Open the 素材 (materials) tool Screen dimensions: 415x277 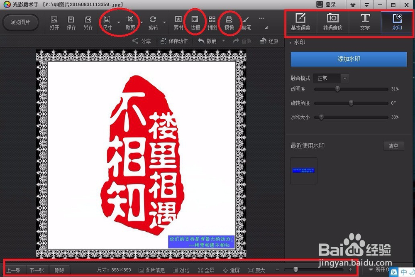tap(178, 23)
